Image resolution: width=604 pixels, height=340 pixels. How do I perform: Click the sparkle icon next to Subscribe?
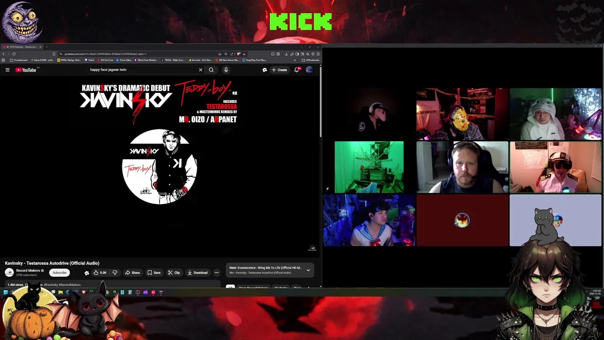point(87,272)
